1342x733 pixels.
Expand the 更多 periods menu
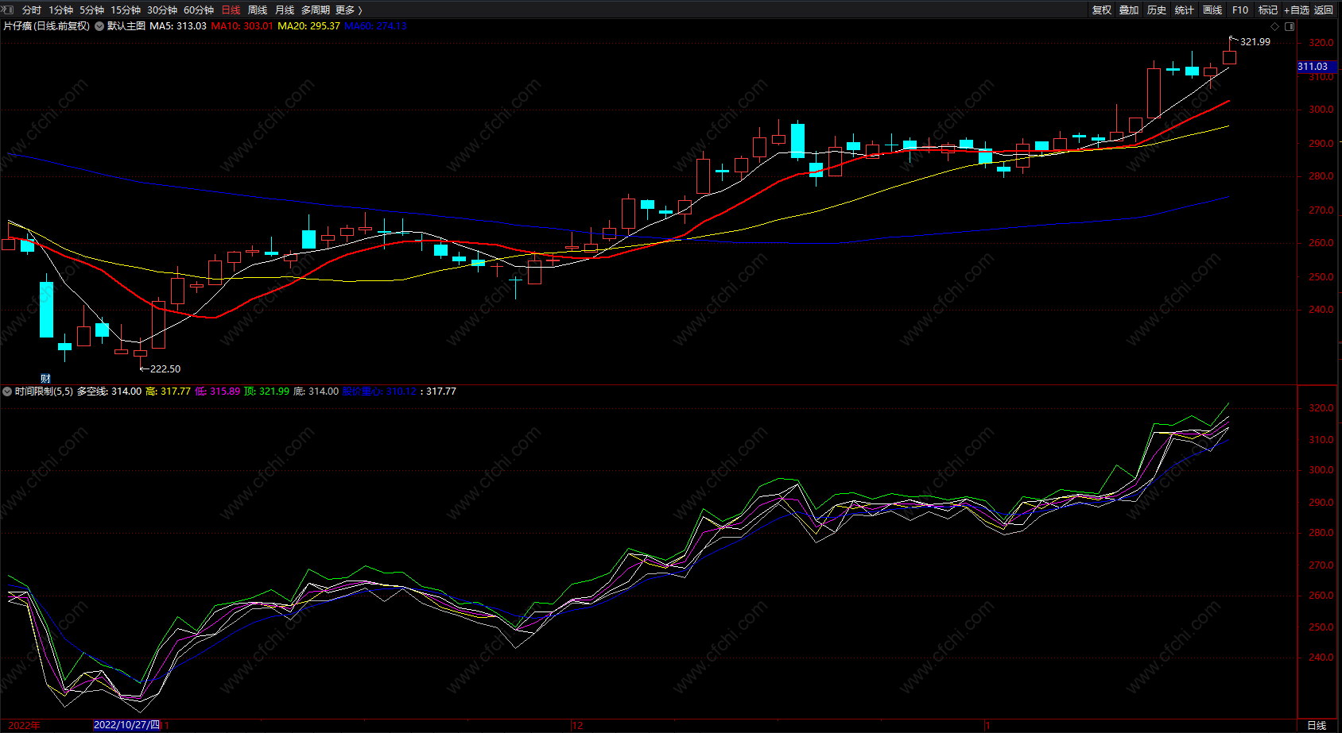click(349, 10)
